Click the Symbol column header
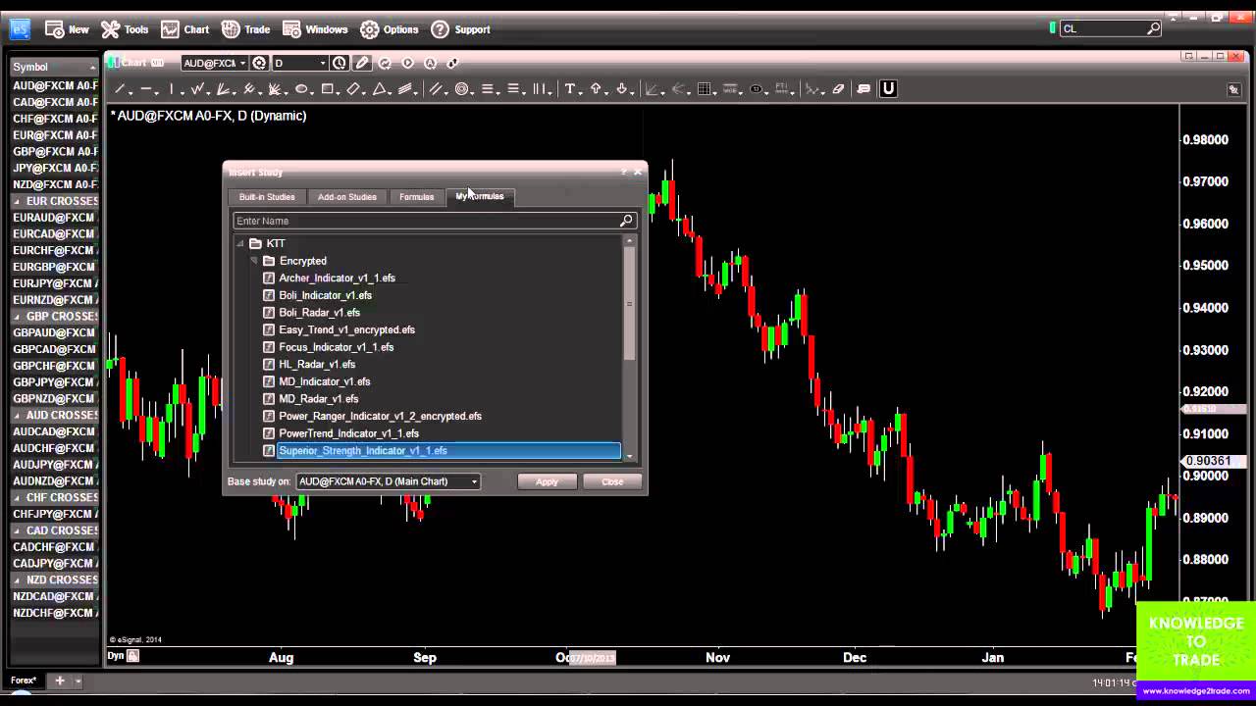 pyautogui.click(x=54, y=67)
